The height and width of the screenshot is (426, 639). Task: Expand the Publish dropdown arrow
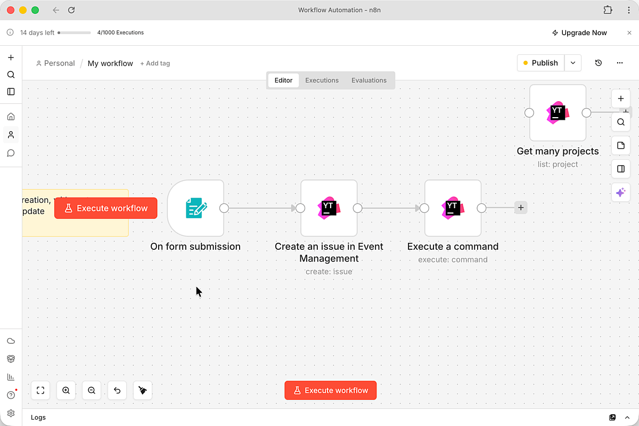[573, 63]
